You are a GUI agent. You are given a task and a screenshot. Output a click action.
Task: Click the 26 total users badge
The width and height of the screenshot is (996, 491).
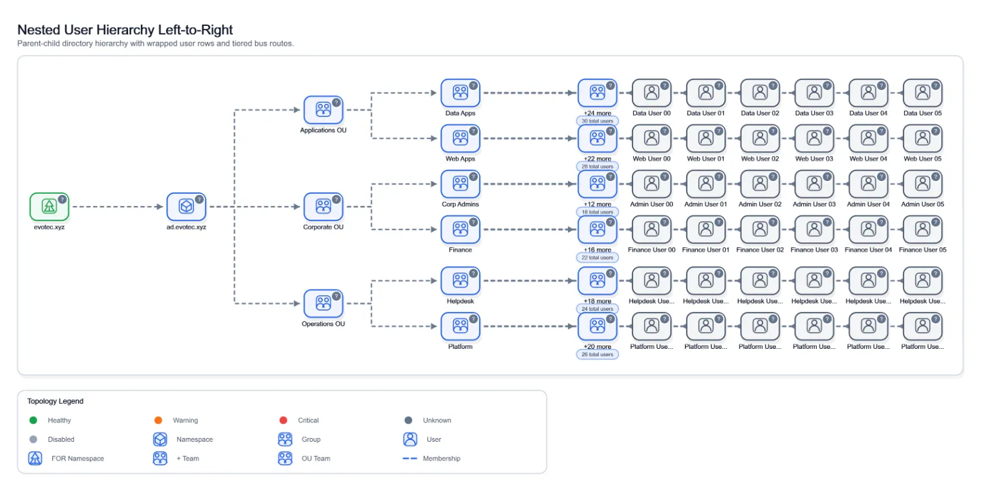tap(598, 355)
